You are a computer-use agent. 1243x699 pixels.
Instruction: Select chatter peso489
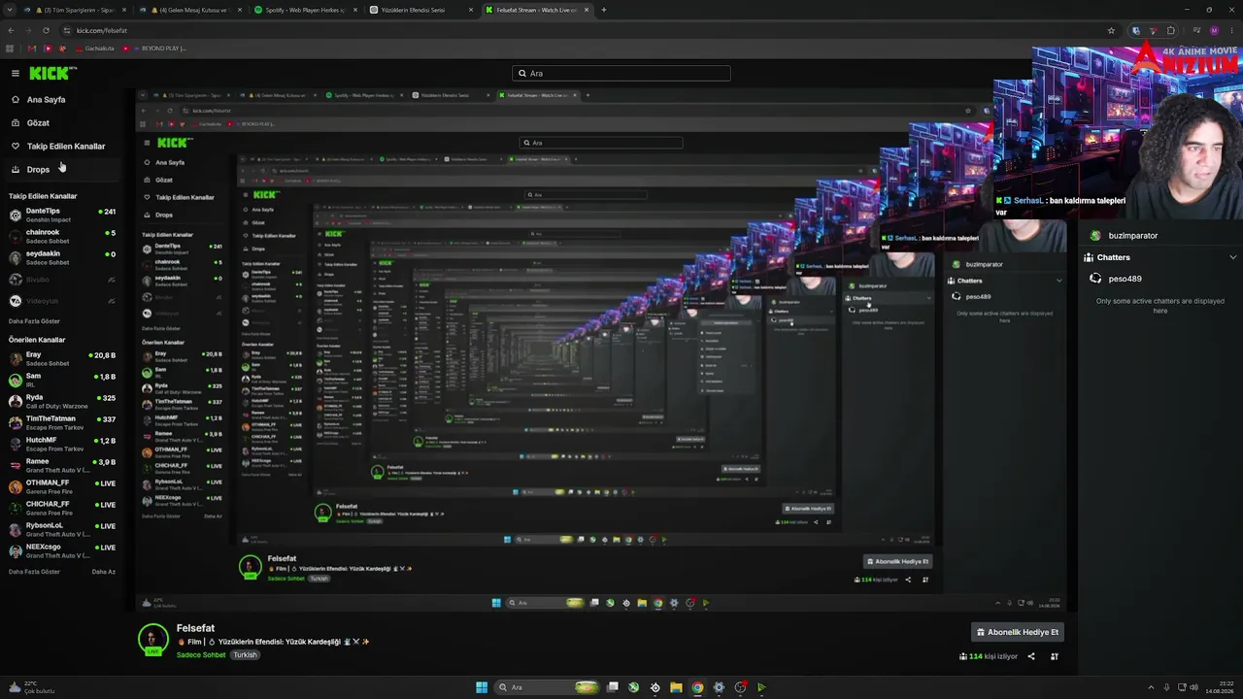coord(1125,279)
